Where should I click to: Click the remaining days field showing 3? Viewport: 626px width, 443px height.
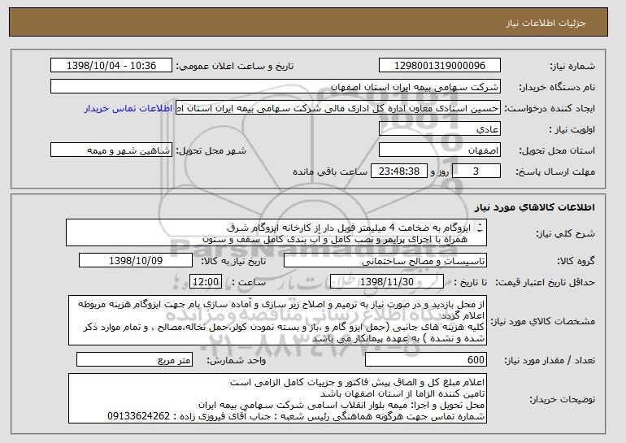(x=476, y=172)
